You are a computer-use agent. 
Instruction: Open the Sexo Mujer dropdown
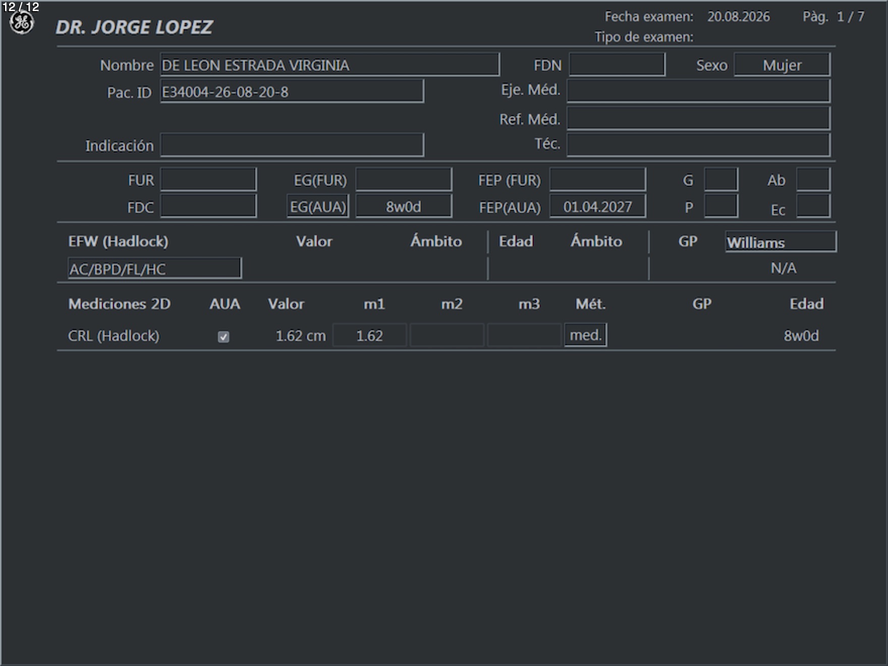(782, 65)
